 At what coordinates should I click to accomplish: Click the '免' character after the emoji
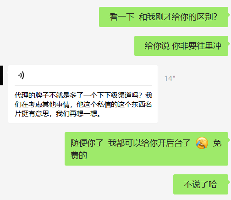[217, 143]
